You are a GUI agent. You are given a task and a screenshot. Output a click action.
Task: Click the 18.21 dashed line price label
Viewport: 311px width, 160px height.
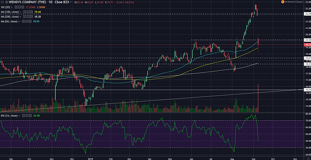tap(308, 64)
